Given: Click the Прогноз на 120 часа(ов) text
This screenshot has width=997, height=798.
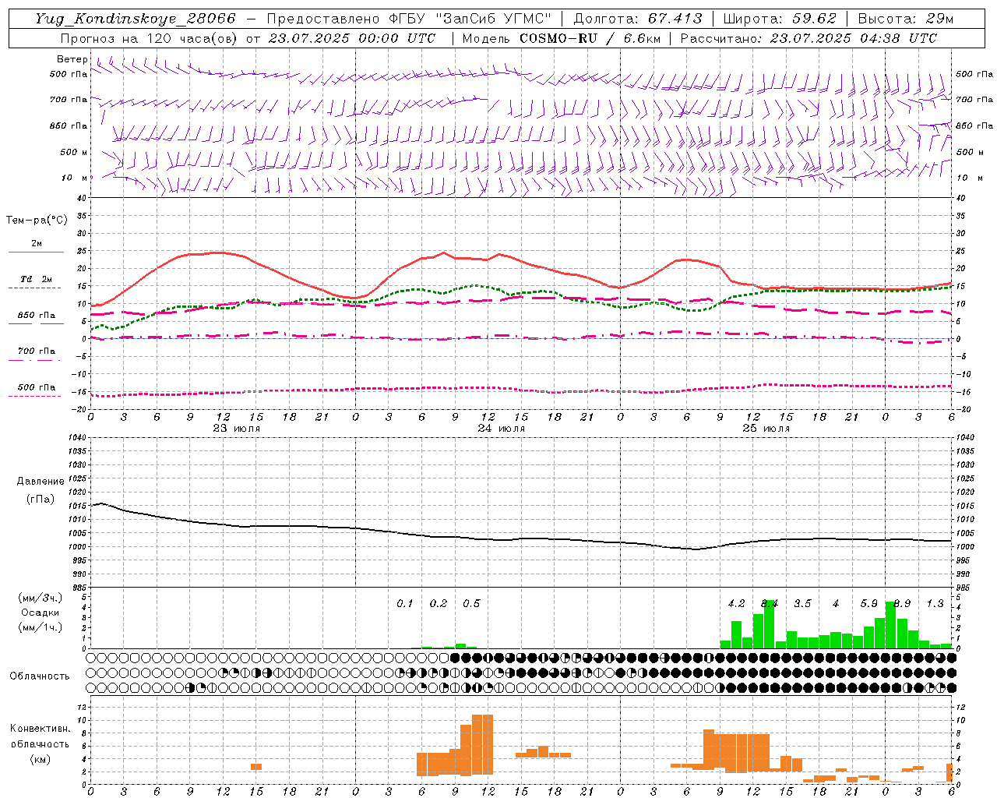Looking at the screenshot, I should point(150,38).
